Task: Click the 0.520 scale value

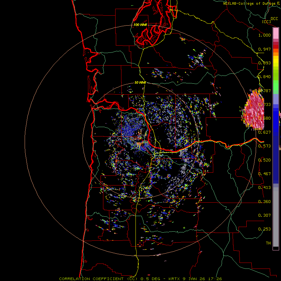Action: 264,160
